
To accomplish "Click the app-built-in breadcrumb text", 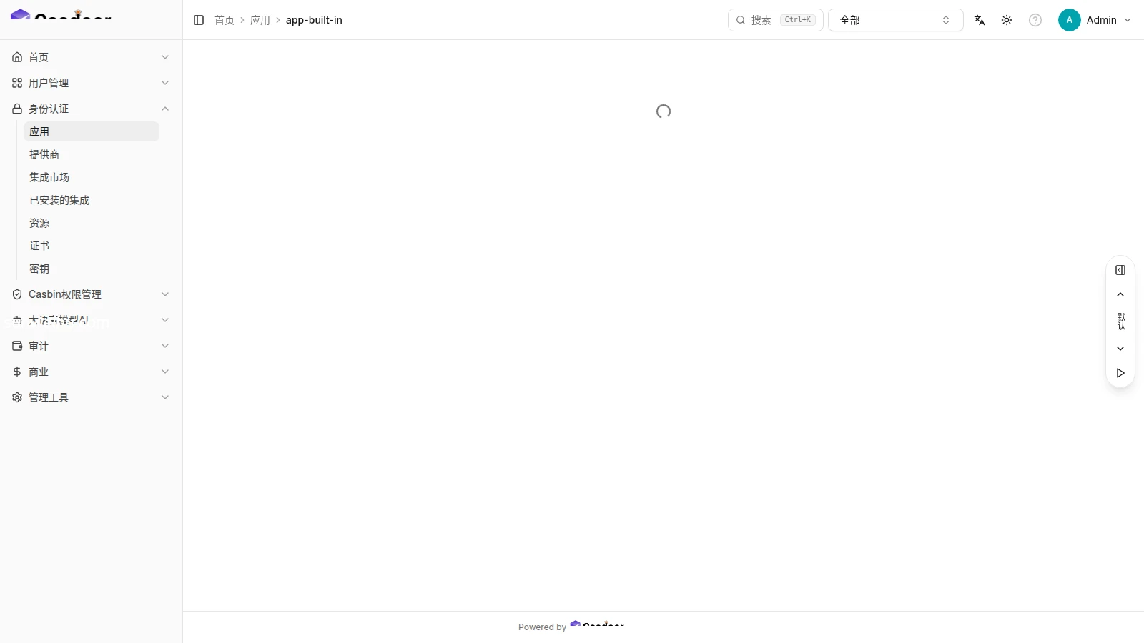I will pos(314,20).
